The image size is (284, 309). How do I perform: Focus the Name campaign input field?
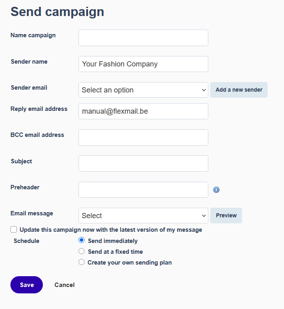(143, 38)
